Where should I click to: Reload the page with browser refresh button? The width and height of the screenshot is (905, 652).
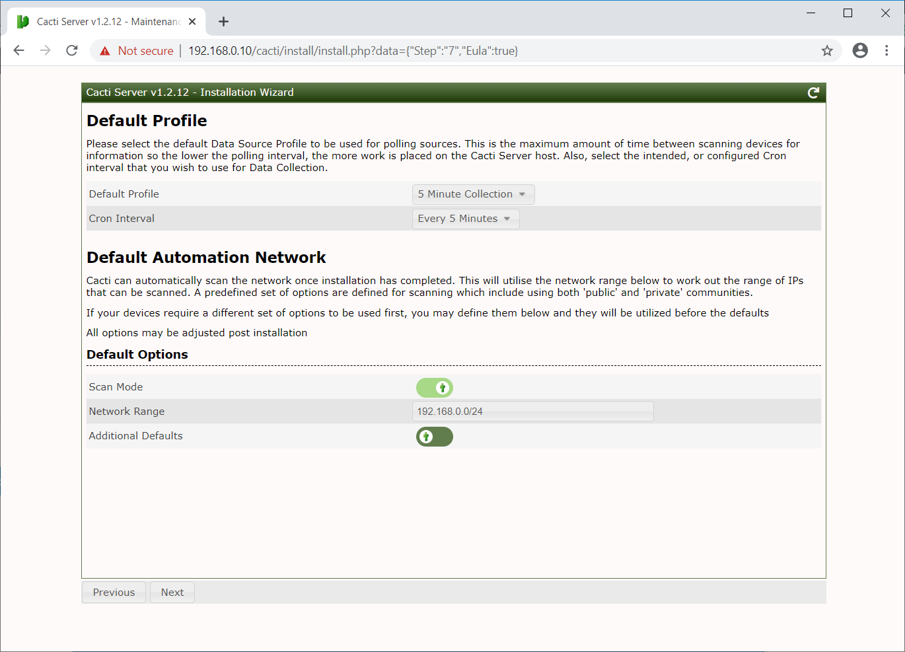pyautogui.click(x=72, y=50)
